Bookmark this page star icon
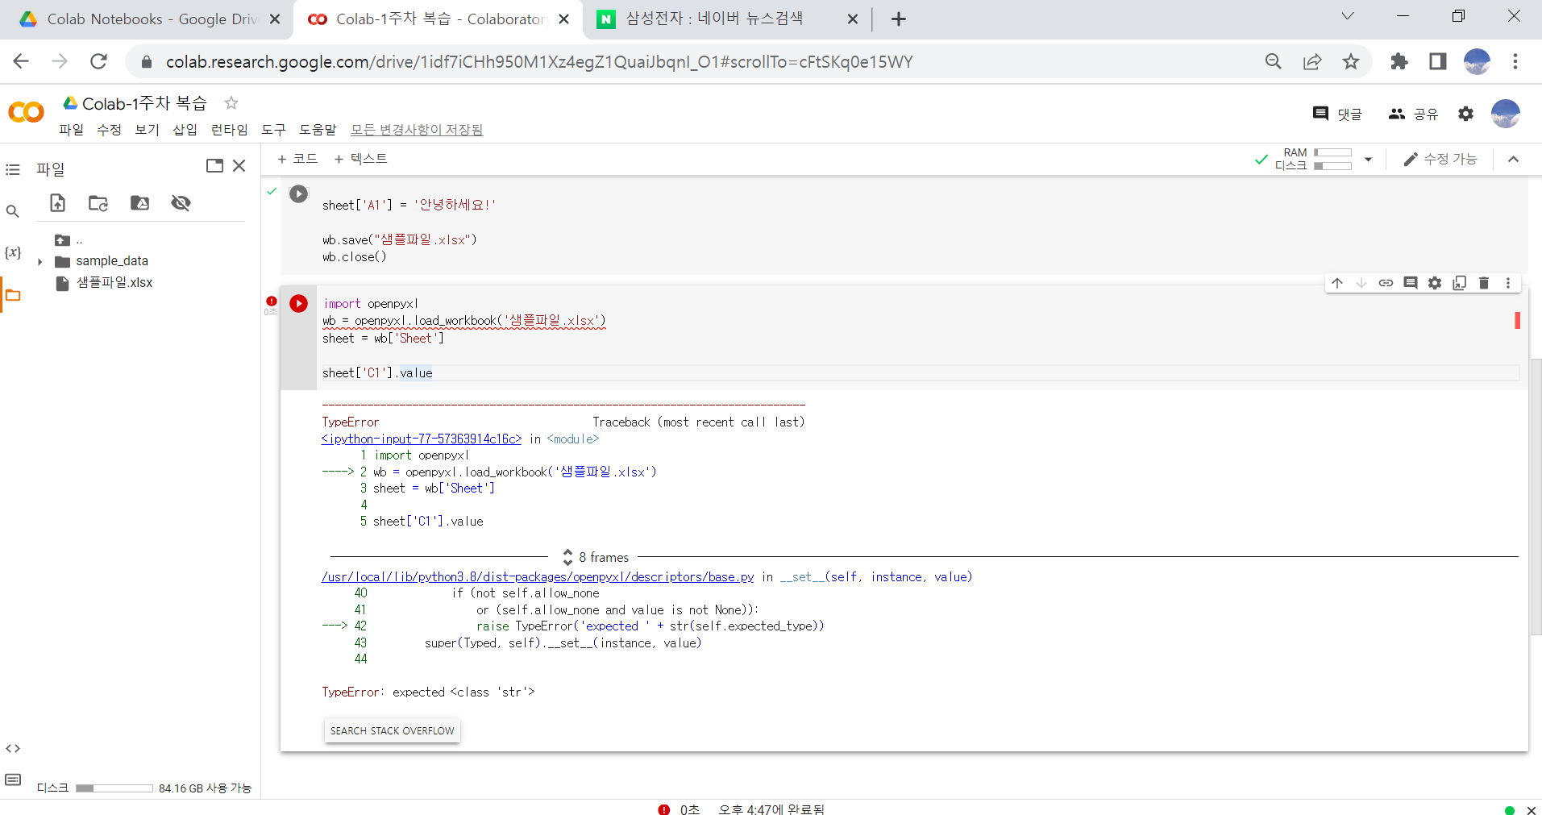Image resolution: width=1542 pixels, height=815 pixels. coord(1351,61)
